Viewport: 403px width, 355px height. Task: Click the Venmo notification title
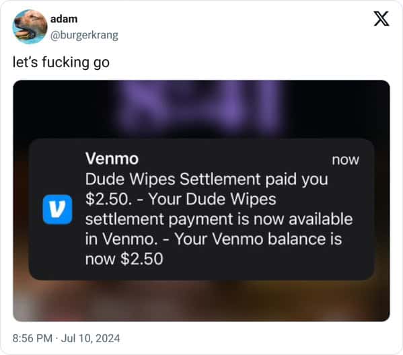pos(112,159)
